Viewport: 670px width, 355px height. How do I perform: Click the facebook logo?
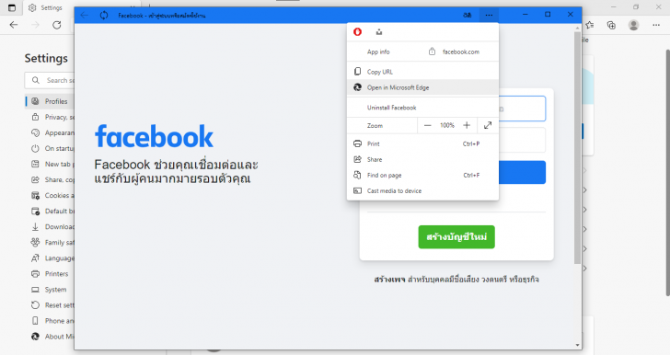coord(154,136)
